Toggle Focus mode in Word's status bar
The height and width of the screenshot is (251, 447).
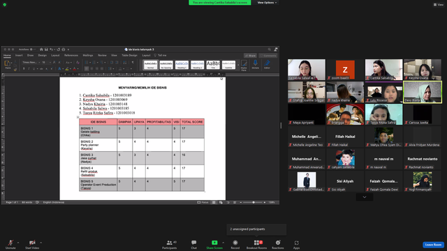pyautogui.click(x=203, y=202)
